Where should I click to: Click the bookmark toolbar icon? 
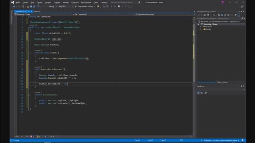(x=119, y=7)
